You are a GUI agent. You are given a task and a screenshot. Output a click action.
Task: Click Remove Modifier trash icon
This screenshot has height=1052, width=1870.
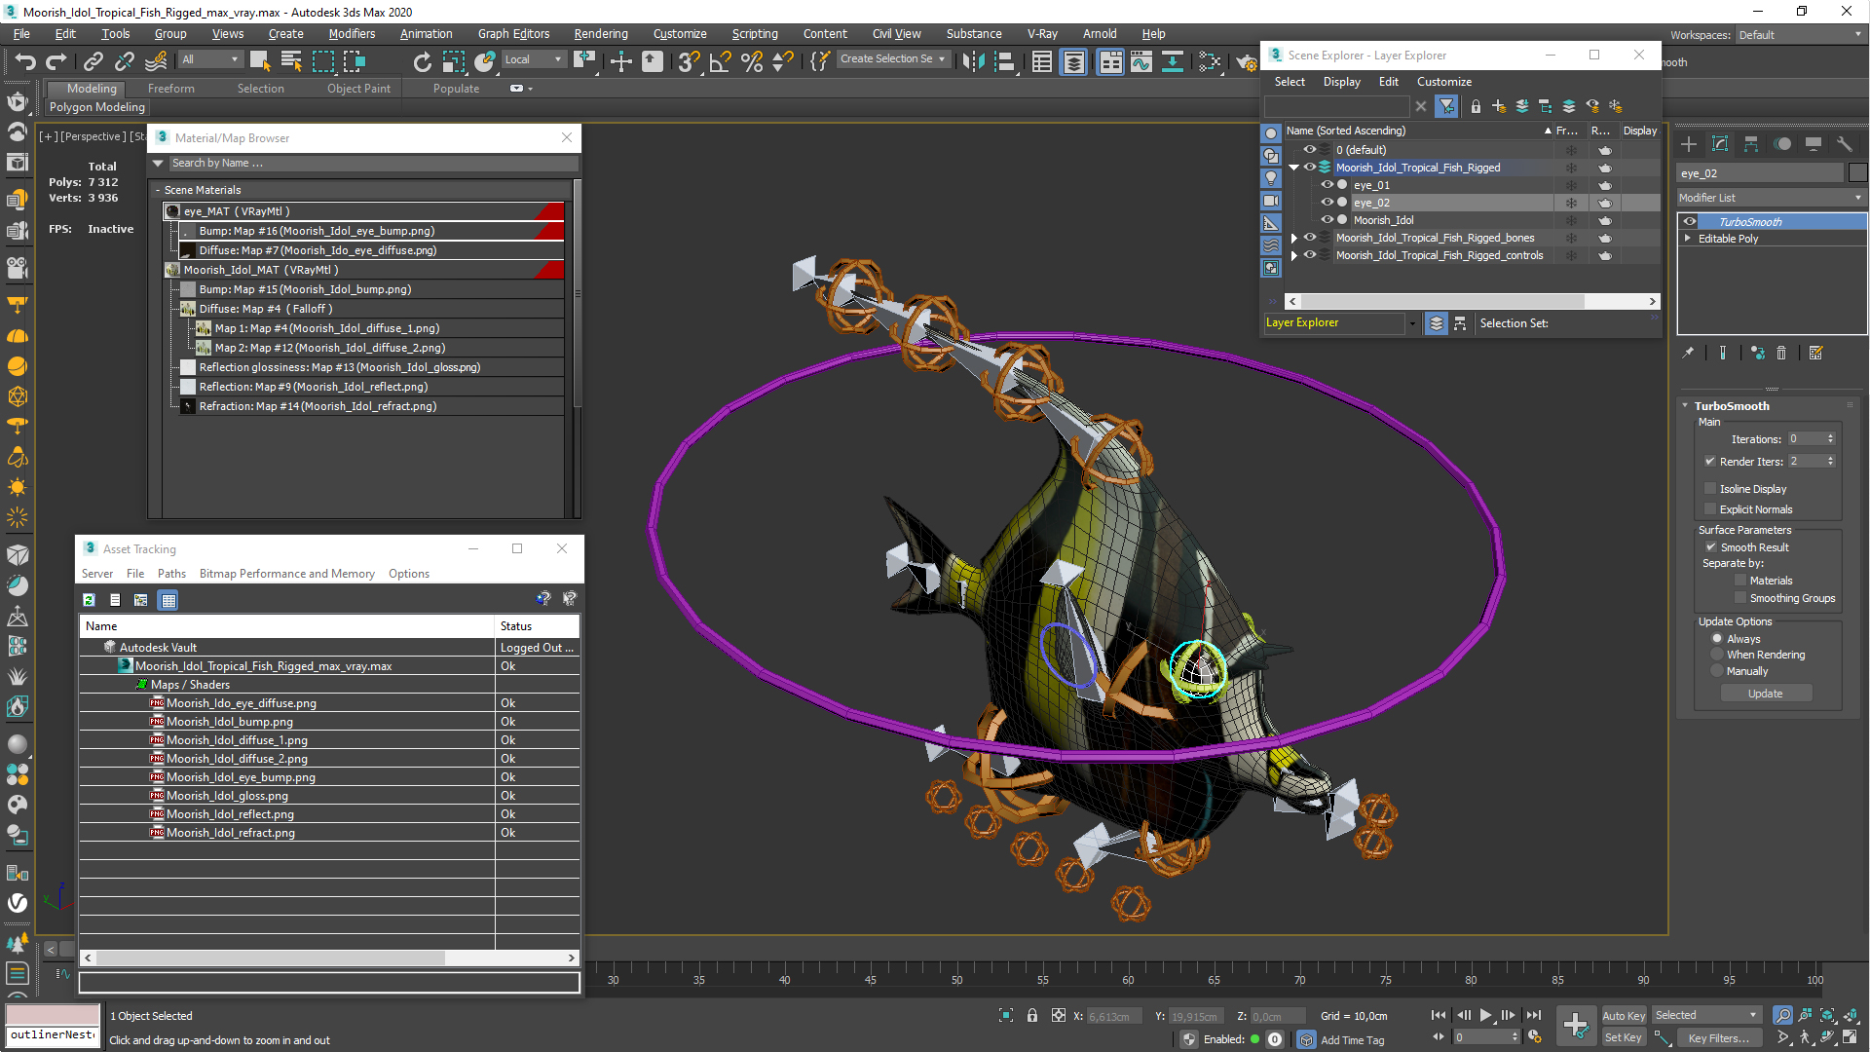click(x=1781, y=353)
